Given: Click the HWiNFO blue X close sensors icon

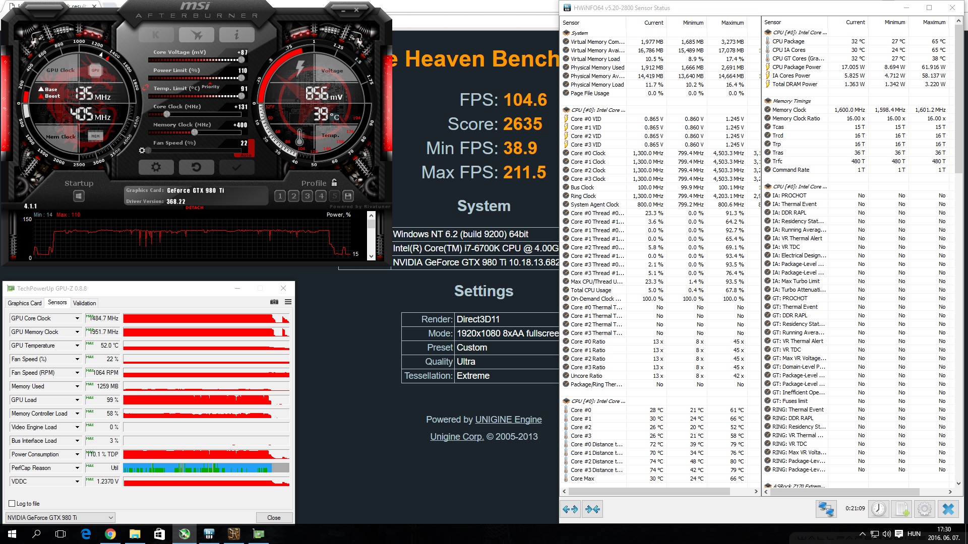Looking at the screenshot, I should [948, 509].
